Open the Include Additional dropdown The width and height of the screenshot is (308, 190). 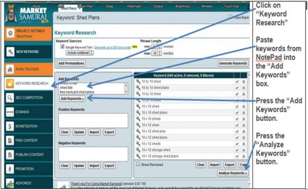point(80,53)
